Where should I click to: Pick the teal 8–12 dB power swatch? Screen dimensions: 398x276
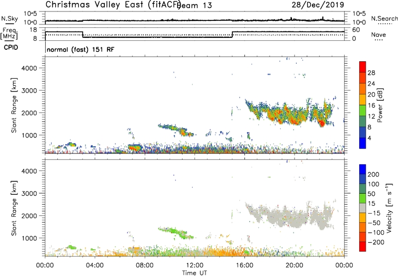point(363,121)
